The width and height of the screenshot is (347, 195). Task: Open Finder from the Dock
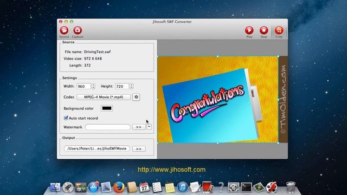55,187
